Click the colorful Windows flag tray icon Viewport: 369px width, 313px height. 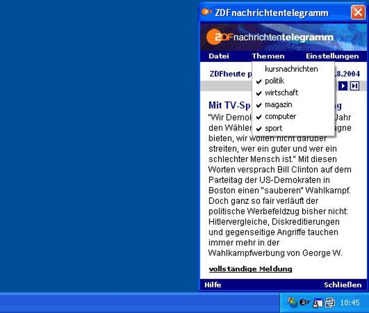click(x=292, y=303)
